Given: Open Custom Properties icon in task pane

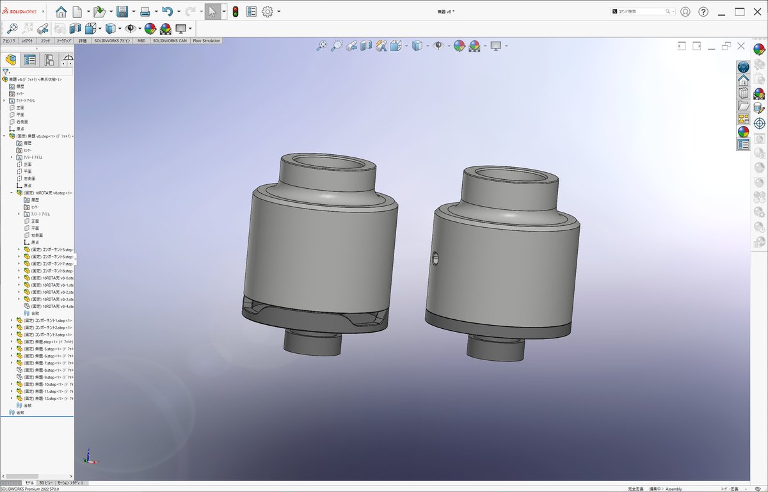Looking at the screenshot, I should [743, 145].
